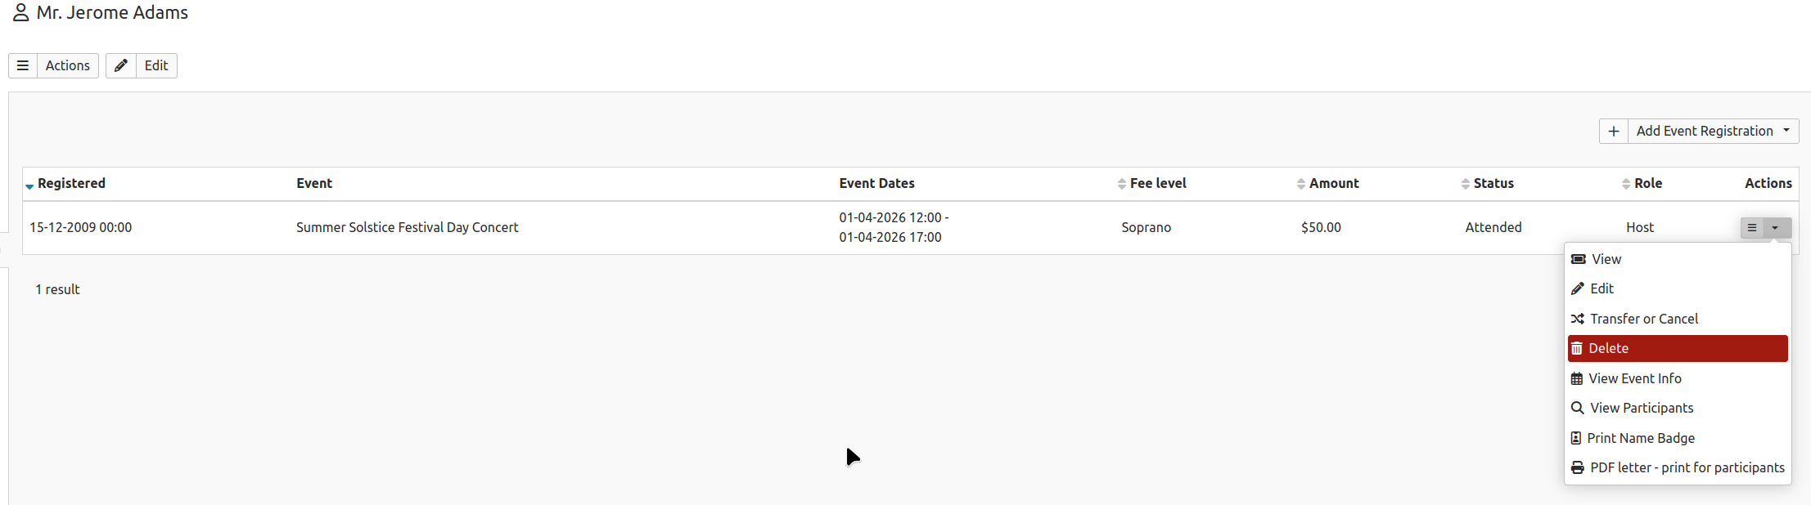Click the shuffle icon for Transfer or Cancel
1811x505 pixels.
pyautogui.click(x=1578, y=319)
